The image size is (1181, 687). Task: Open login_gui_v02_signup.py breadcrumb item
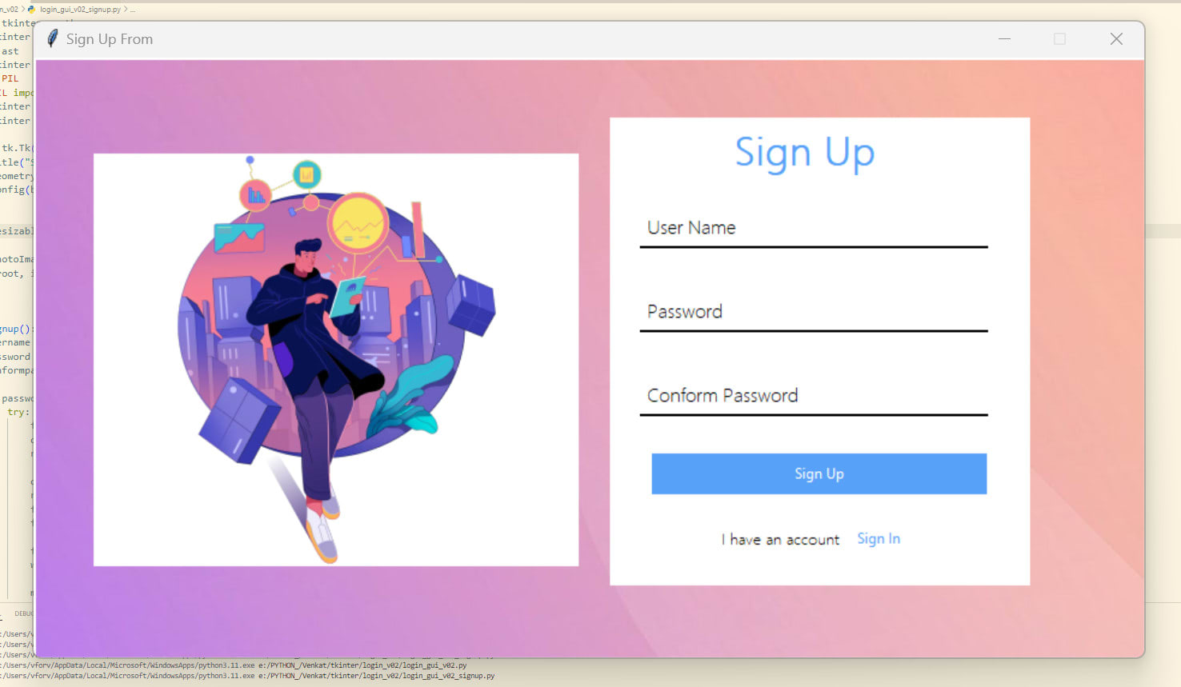coord(80,10)
